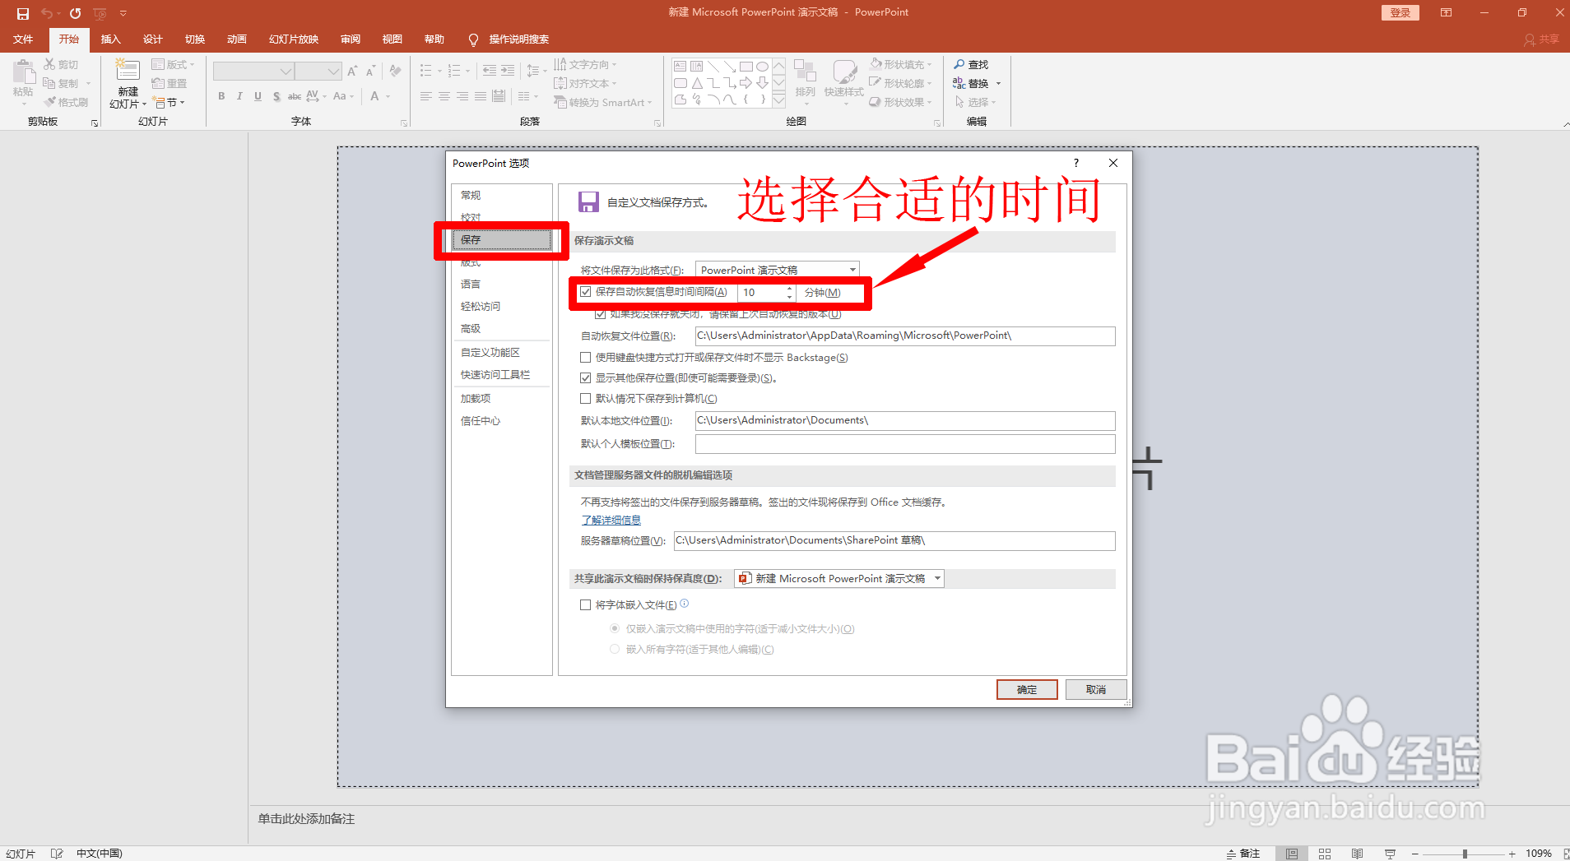Switch to Normal view icon in status bar
The image size is (1570, 861).
tap(1292, 854)
